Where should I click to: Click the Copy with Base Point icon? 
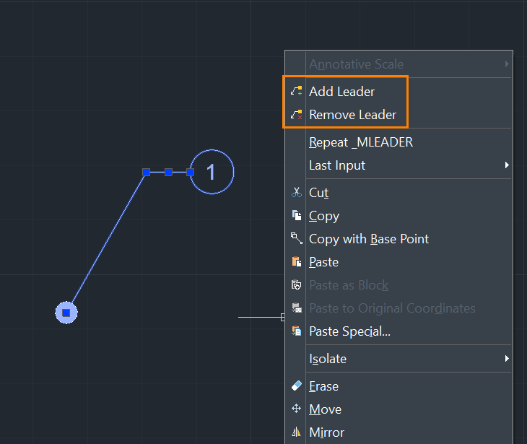coord(296,238)
